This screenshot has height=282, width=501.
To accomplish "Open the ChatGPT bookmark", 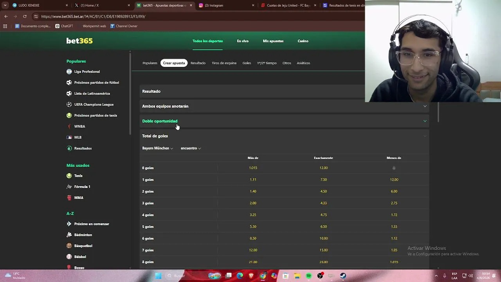I will pos(64,26).
